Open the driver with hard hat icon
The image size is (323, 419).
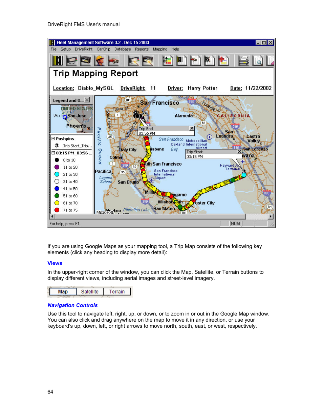point(100,60)
